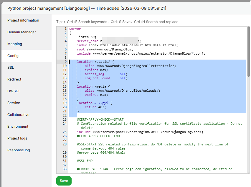Open the SSL settings tab
The height and width of the screenshot is (187, 251).
[11, 68]
